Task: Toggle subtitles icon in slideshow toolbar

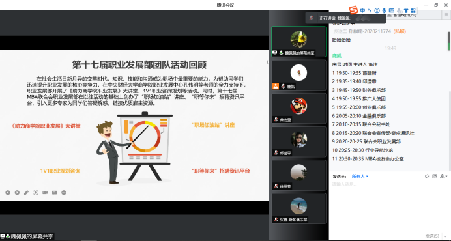Action: coord(54,193)
